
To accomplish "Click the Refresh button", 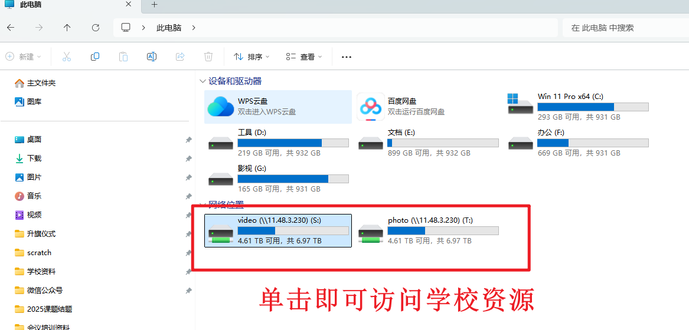I will coord(96,28).
